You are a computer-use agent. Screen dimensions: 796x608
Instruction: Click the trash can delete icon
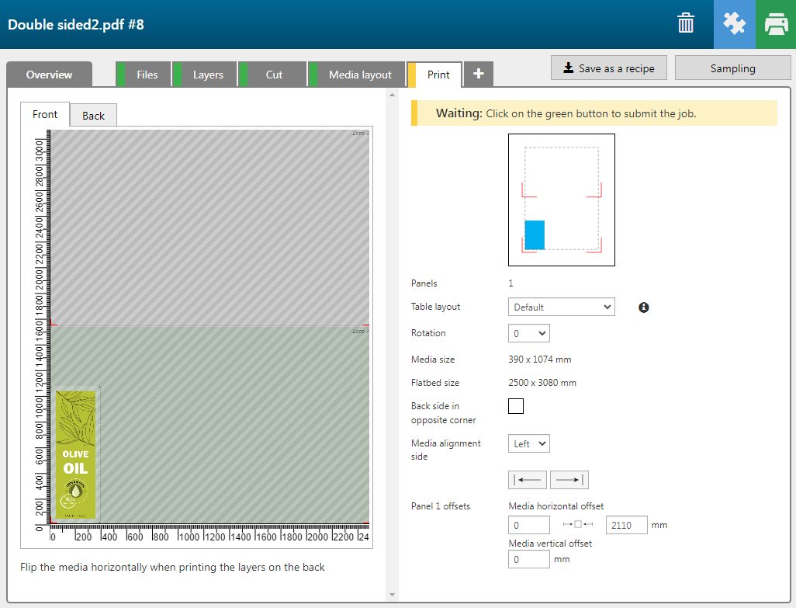(686, 23)
